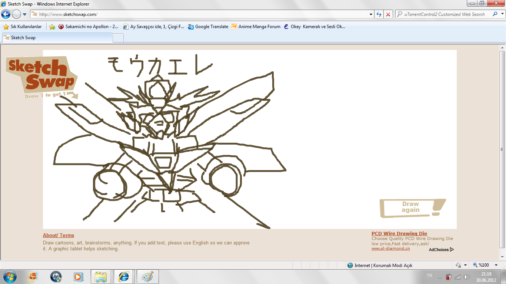
Task: Click the volume speaker tray icon
Action: point(467,277)
